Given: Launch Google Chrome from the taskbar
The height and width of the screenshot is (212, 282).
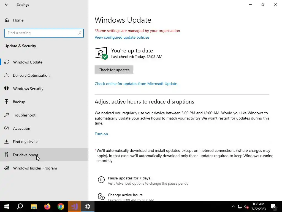Looking at the screenshot, I should pos(61,206).
